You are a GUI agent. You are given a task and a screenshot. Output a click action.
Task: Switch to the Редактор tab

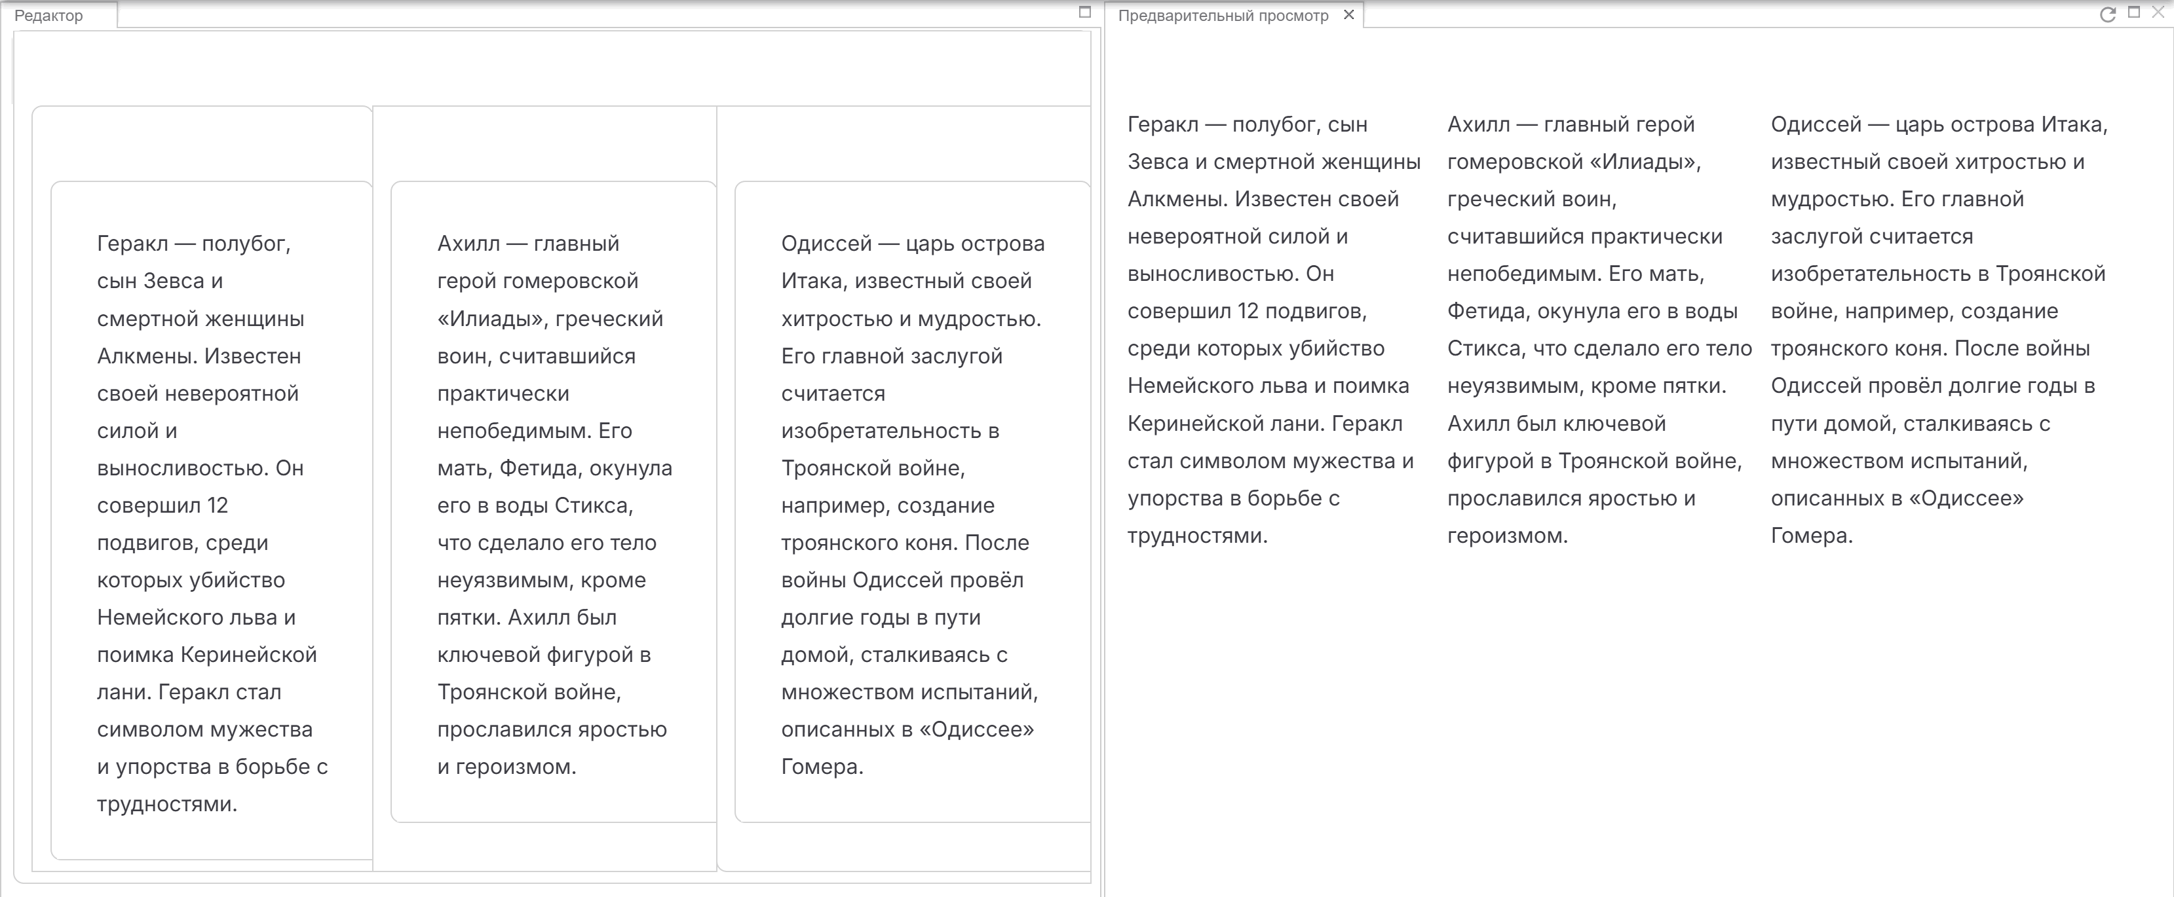tap(49, 15)
